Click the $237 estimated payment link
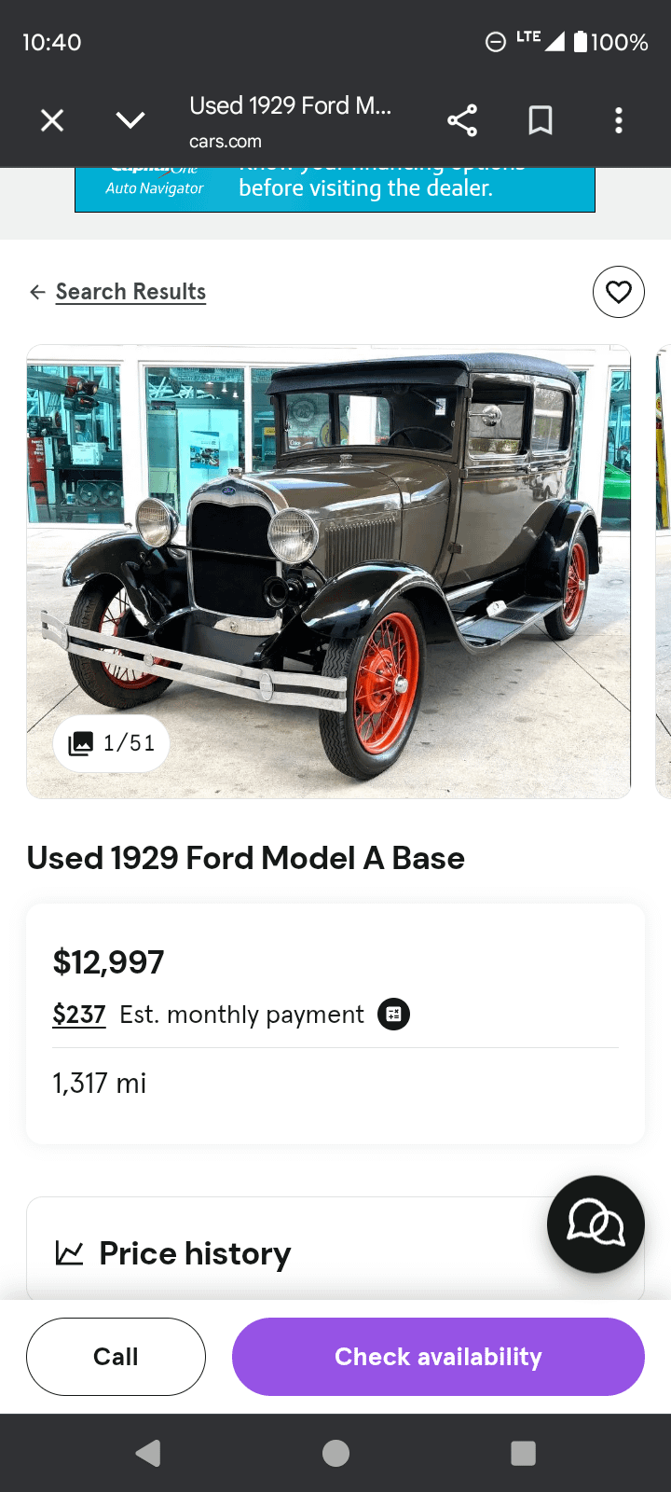The width and height of the screenshot is (671, 1492). pos(79,1015)
